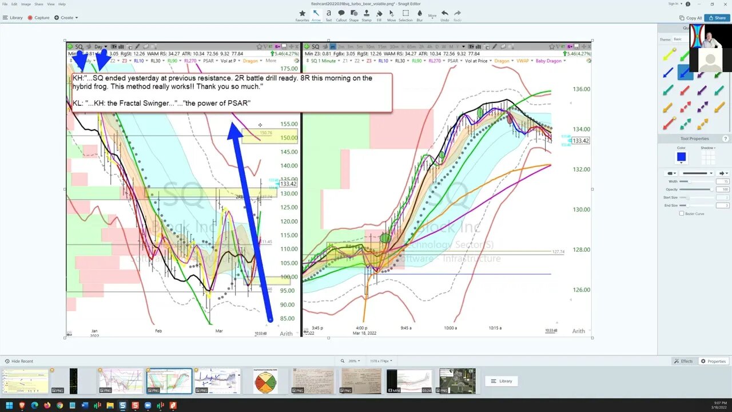Select the red arrow style with star badge

pos(668,124)
